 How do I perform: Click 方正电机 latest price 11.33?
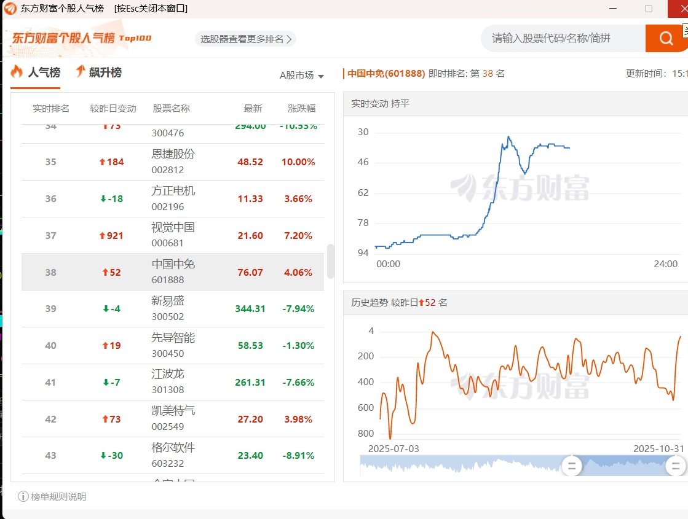(250, 198)
